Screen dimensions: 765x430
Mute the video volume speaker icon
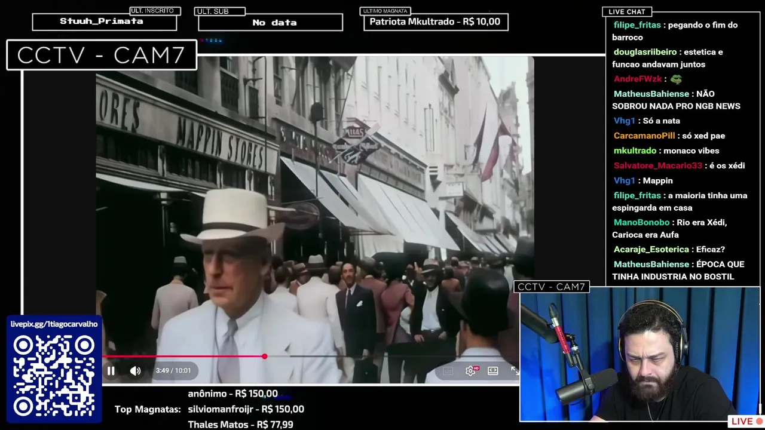[136, 371]
